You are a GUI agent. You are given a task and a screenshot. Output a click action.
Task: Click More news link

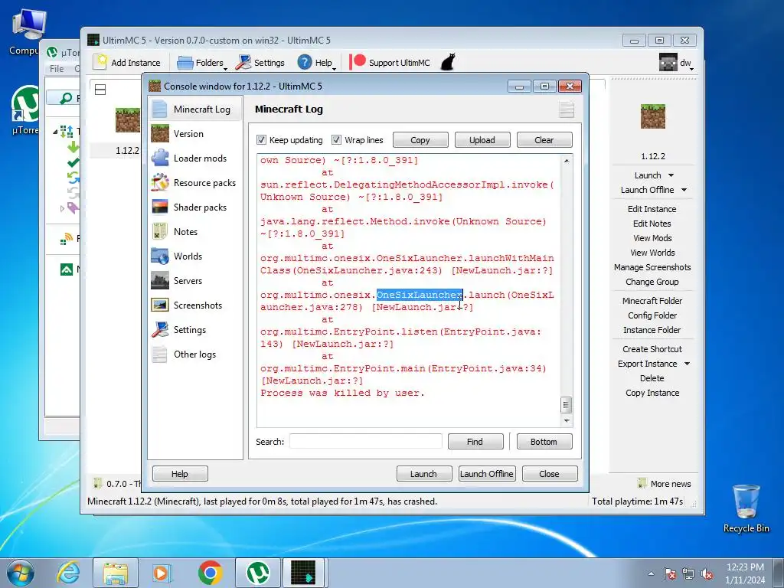[671, 484]
